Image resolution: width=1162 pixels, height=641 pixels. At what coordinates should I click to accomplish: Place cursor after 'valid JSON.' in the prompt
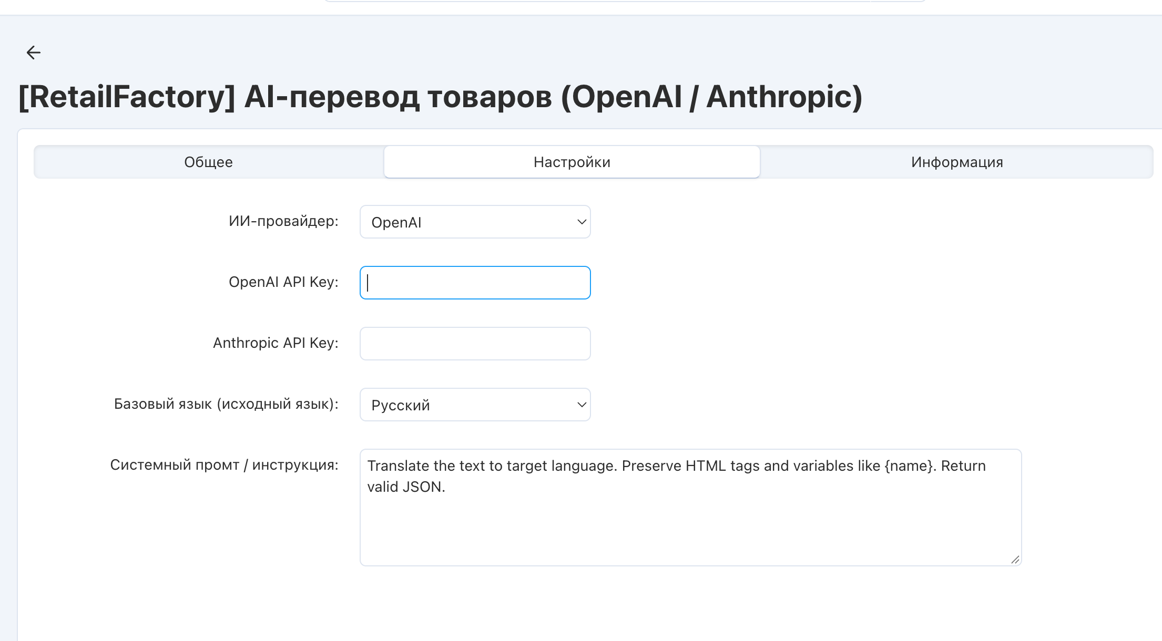coord(446,487)
